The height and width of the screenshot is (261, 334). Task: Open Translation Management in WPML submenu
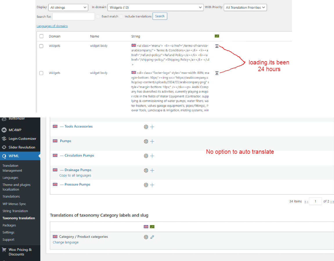(x=12, y=168)
